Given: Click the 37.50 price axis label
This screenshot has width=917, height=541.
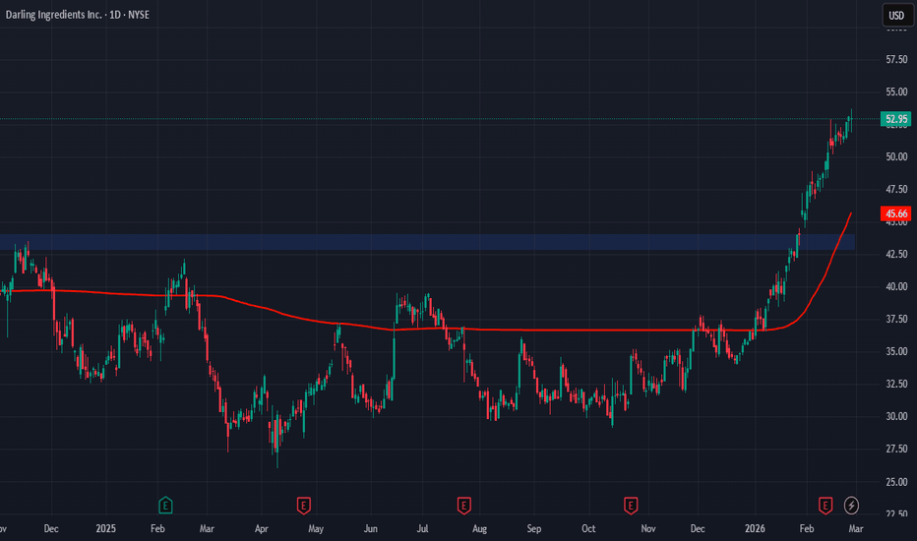Looking at the screenshot, I should click(x=896, y=319).
